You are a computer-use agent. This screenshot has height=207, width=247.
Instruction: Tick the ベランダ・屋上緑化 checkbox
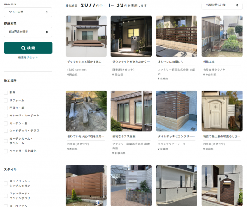[x=6, y=151]
